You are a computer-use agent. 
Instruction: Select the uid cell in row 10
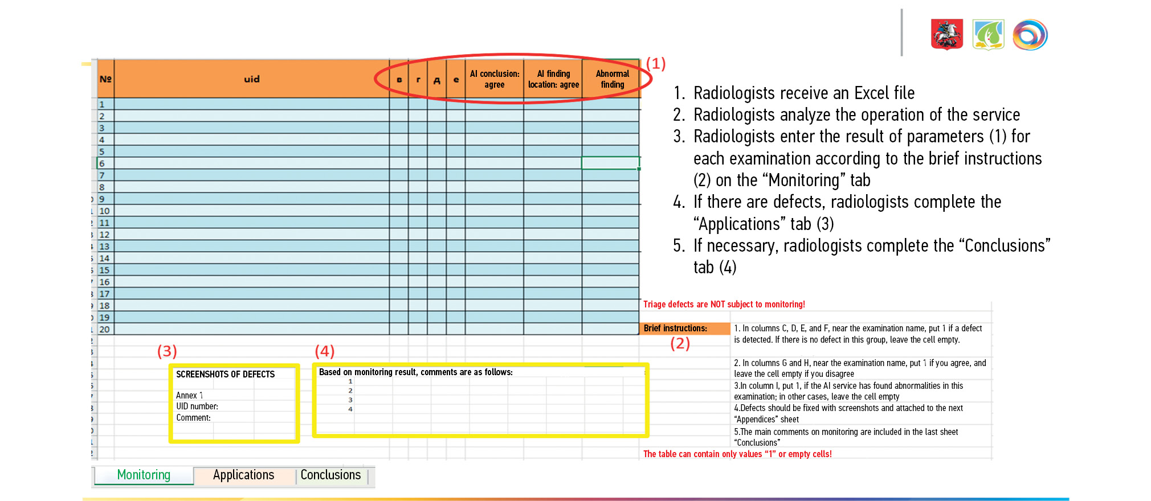(251, 211)
